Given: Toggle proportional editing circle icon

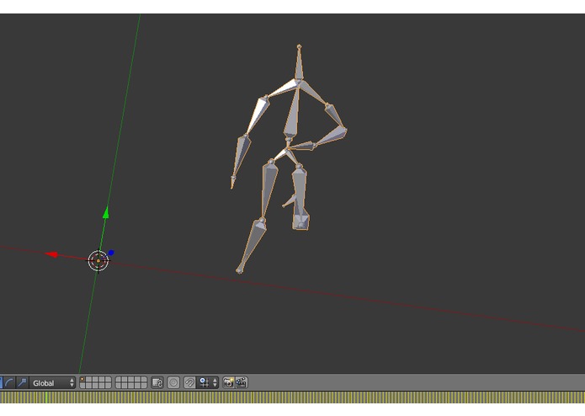Looking at the screenshot, I should [173, 383].
